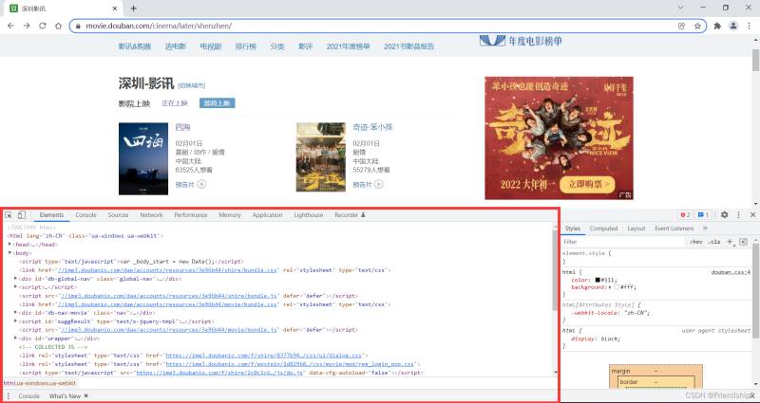Click the 立即购票 button in the ad
This screenshot has width=760, height=403.
click(587, 185)
